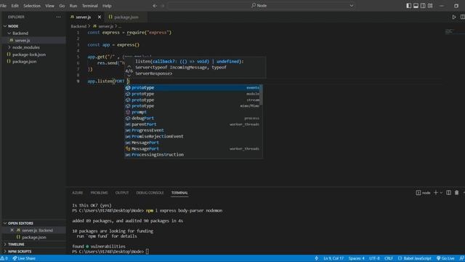Split the editor to the right

[462, 17]
